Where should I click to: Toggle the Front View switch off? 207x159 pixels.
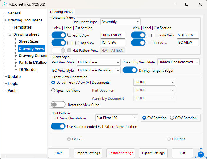coord(59,35)
